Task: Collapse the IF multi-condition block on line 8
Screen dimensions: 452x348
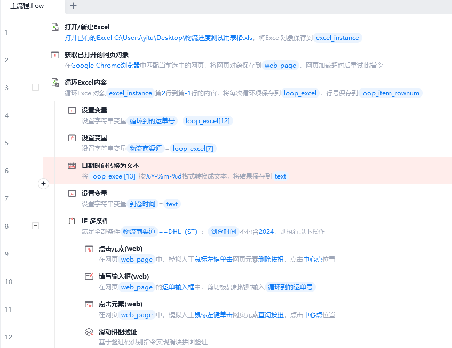Action: pos(35,225)
